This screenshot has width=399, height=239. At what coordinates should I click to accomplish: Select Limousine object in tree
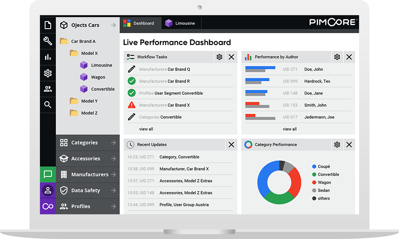coord(96,65)
